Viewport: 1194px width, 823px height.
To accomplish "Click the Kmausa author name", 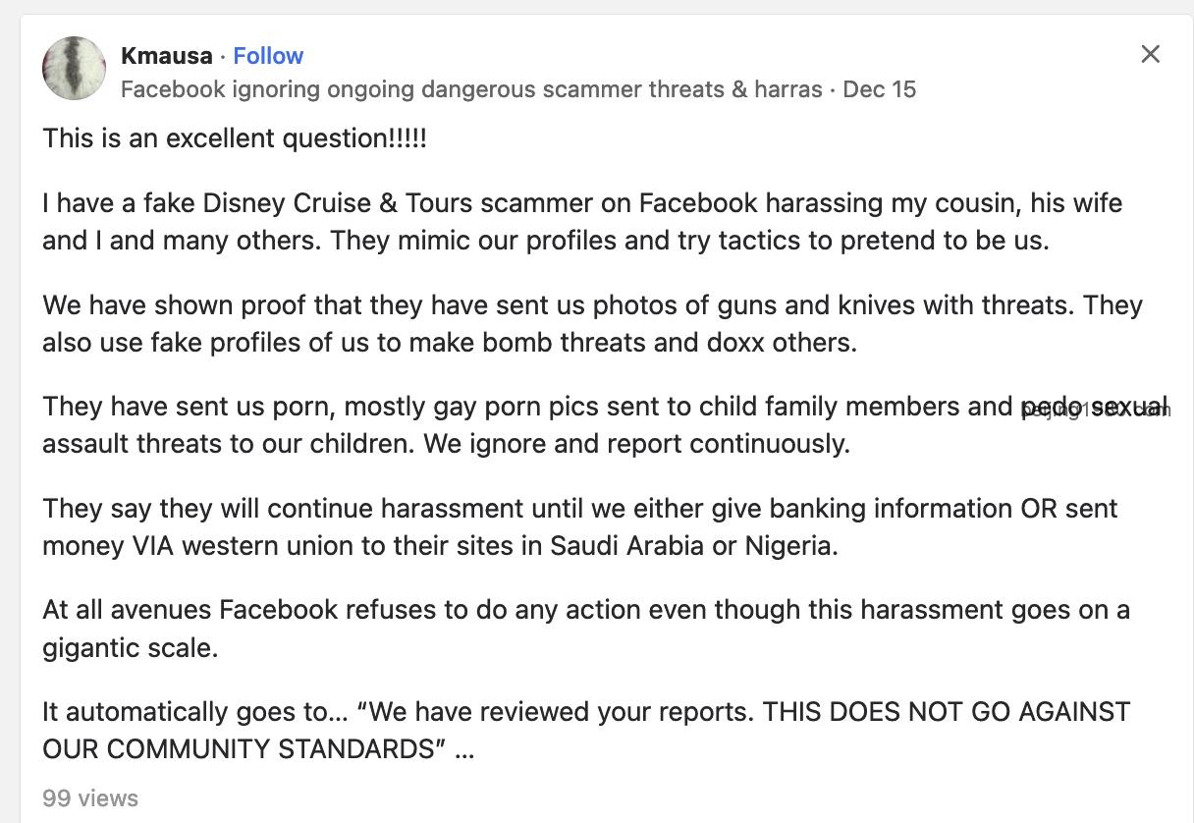I will click(x=166, y=56).
